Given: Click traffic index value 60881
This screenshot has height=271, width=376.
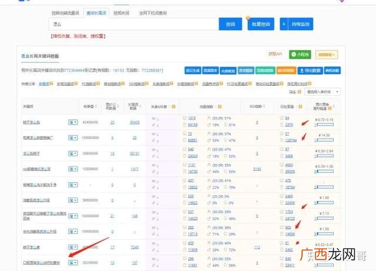Looking at the screenshot, I should 193,140.
